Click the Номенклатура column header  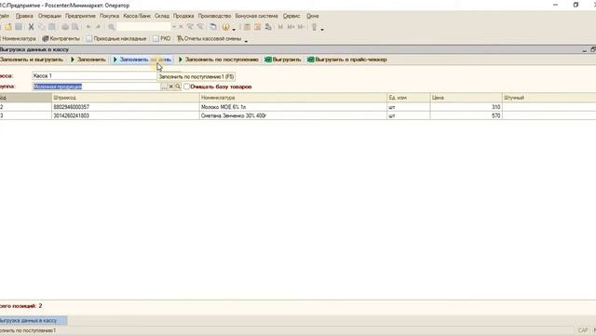293,98
